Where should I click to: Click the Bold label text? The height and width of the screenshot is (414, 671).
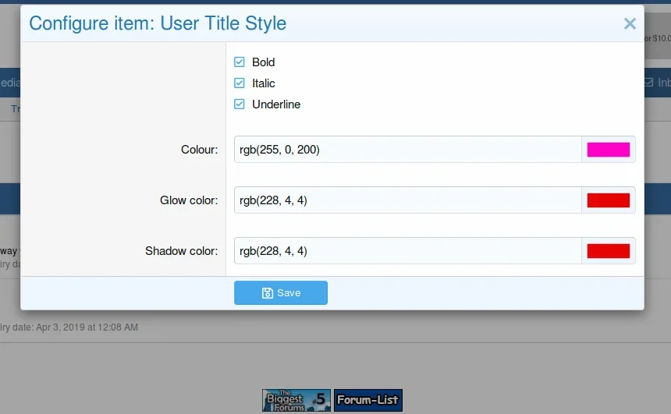(263, 62)
